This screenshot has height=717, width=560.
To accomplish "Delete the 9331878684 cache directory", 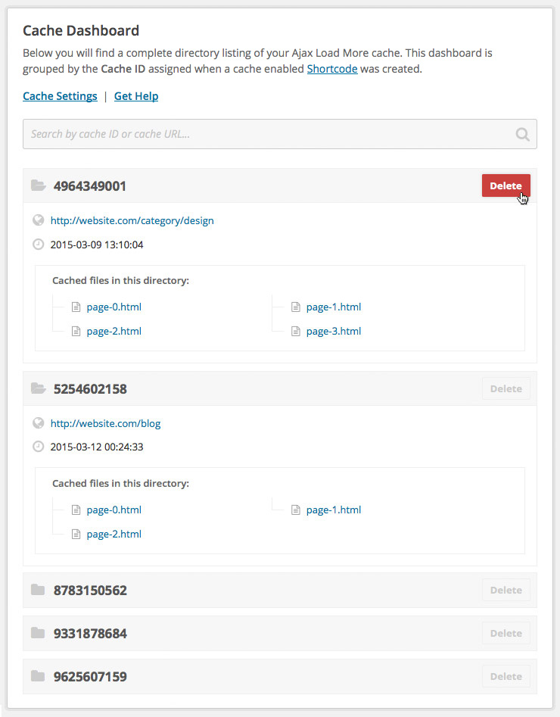I will point(506,633).
